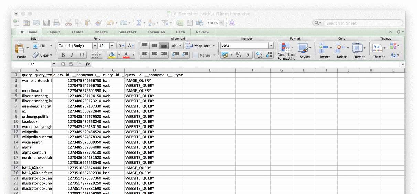Click the theme Colors palette button
417x194 pixels.
click(394, 46)
